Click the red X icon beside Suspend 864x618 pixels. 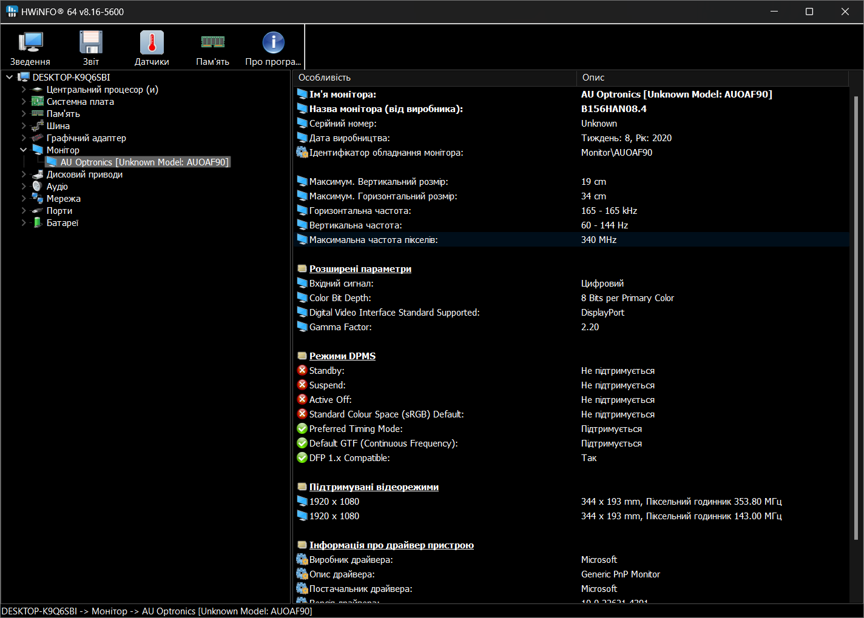point(302,385)
